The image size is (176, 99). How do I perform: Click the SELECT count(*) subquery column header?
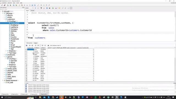(71, 48)
